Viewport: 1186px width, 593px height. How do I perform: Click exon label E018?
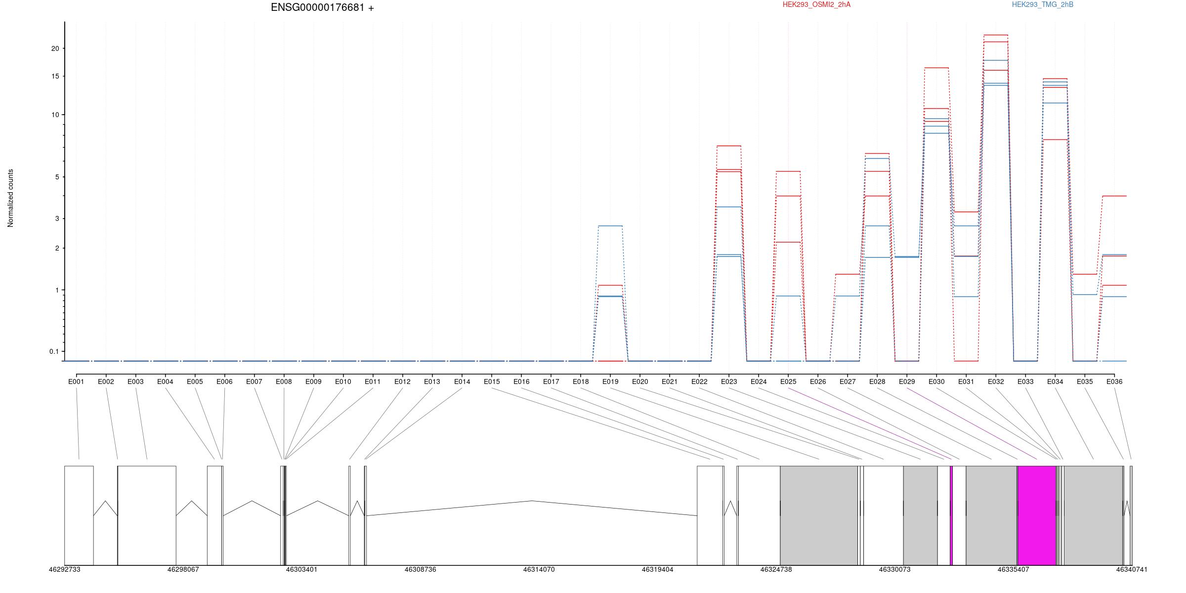point(581,381)
